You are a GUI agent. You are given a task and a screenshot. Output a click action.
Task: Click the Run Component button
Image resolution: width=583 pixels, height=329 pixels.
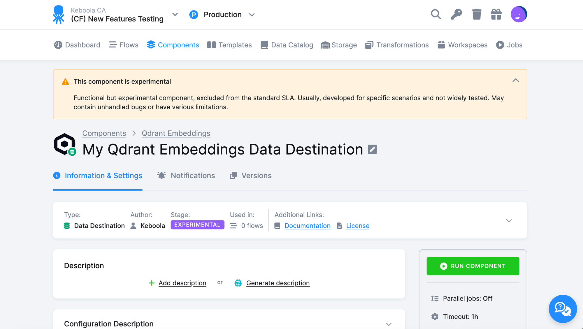click(x=473, y=266)
